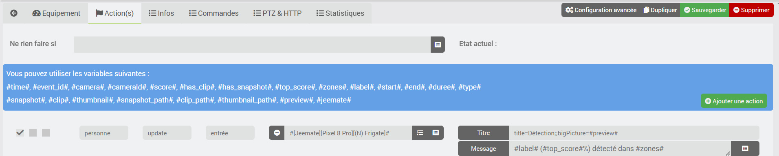This screenshot has width=779, height=156.
Task: Click the resize grip of Message textarea
Action: coord(728,153)
